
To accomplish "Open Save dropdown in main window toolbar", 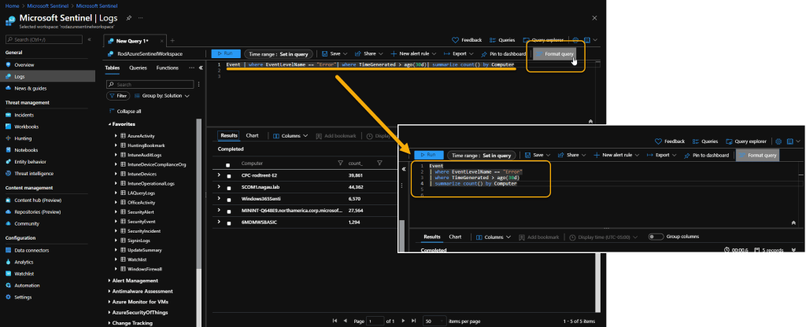I will coord(335,54).
